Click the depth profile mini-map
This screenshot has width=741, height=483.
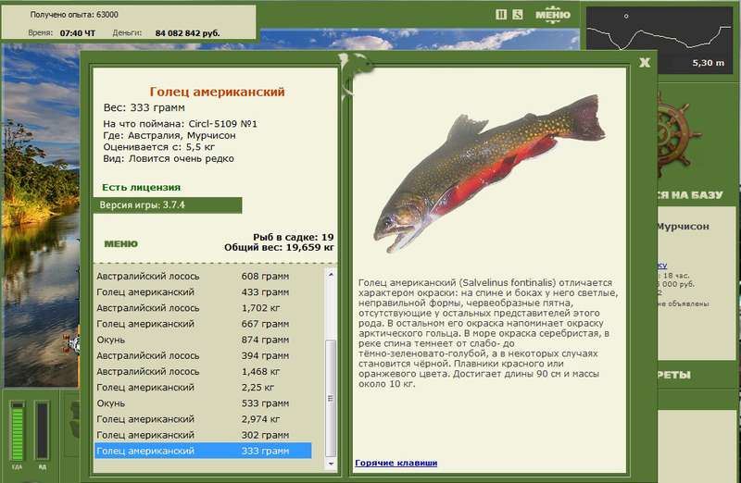click(659, 40)
